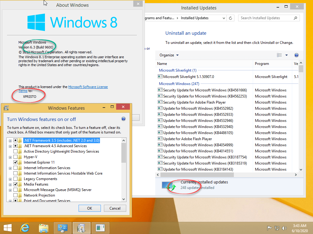313x234 pixels.
Task: Open Microsoft Software License Terms link
Action: (x=88, y=87)
